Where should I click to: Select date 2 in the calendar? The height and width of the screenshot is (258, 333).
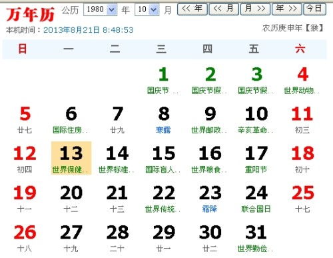[x=210, y=81]
